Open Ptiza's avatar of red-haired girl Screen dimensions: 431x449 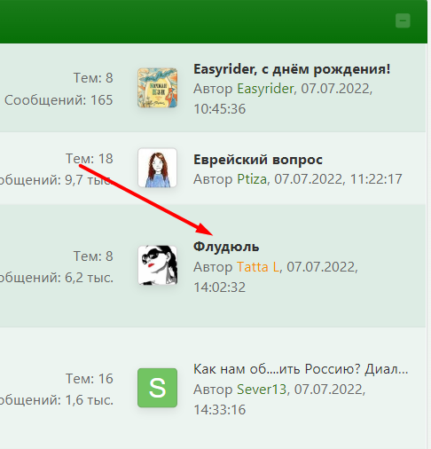(157, 168)
